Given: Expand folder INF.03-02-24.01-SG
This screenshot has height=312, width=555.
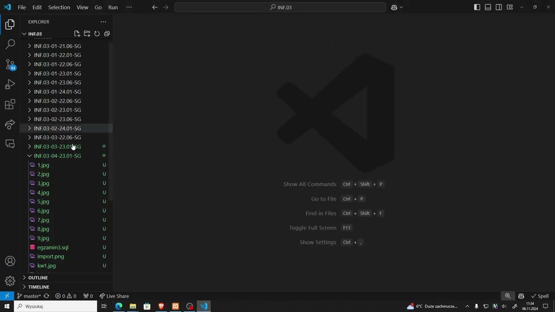Looking at the screenshot, I should click(x=66, y=128).
